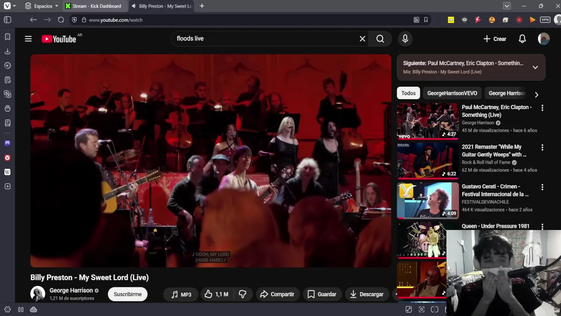
Task: Bookmark this page via address bar icon
Action: 426,20
